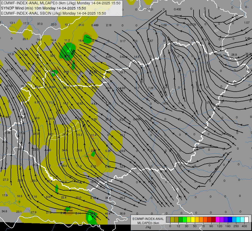Select the magenta legend swatch
Viewport: 252px width, 231px height.
218,219
